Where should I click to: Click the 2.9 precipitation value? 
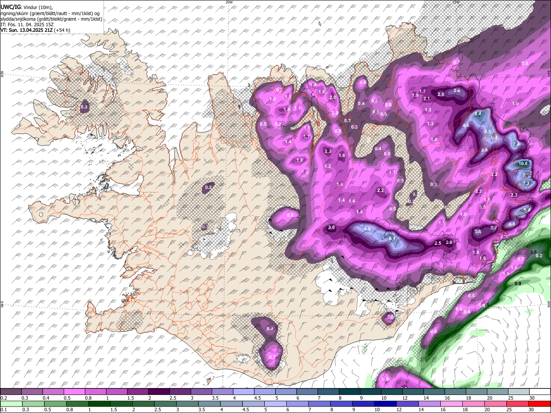coord(440,94)
